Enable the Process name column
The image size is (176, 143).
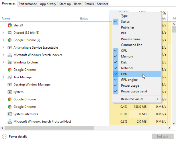[x=137, y=39]
